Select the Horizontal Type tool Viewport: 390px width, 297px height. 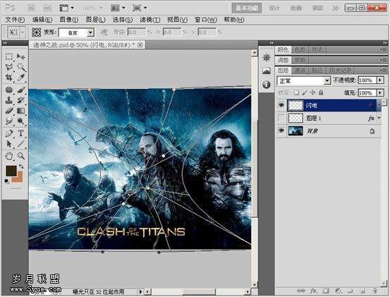pos(21,133)
